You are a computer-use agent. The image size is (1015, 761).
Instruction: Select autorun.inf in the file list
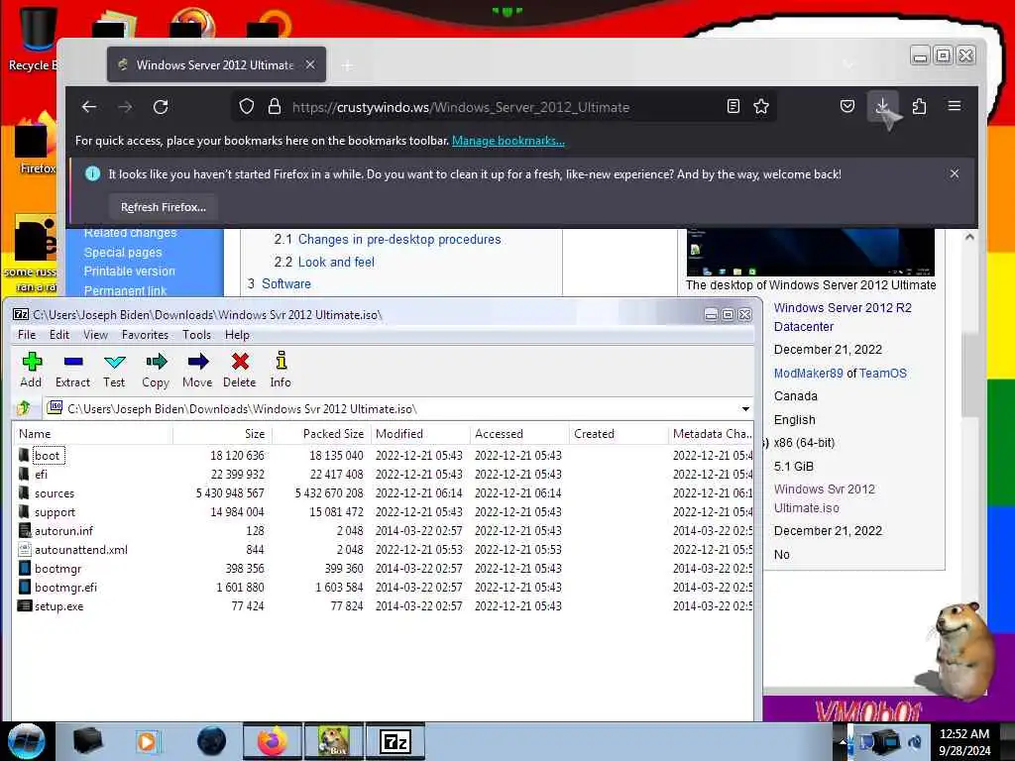[384, 531]
